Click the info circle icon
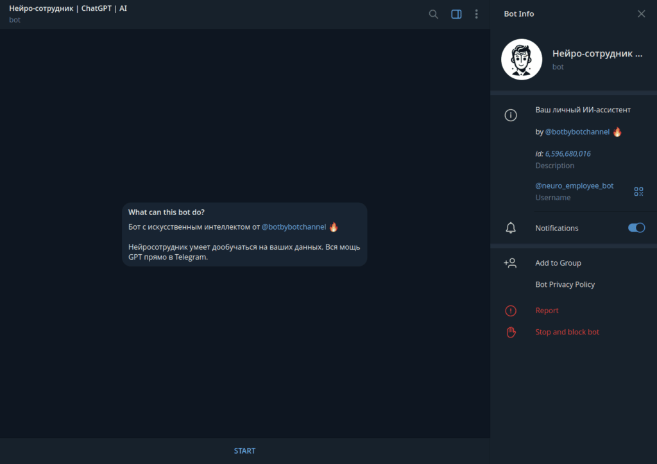This screenshot has width=657, height=464. (511, 116)
